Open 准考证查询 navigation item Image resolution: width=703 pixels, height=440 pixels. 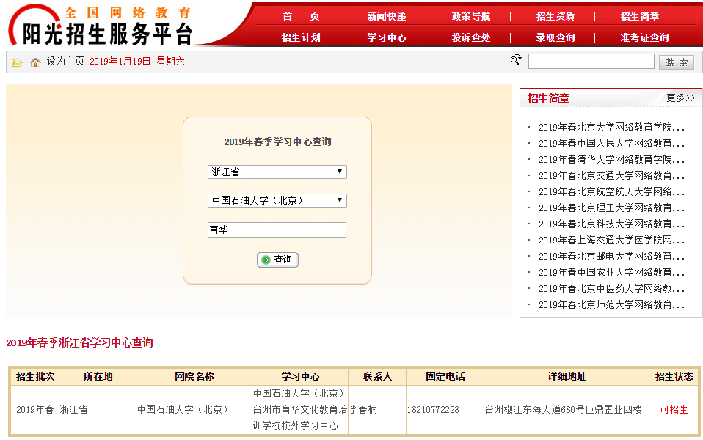(644, 37)
